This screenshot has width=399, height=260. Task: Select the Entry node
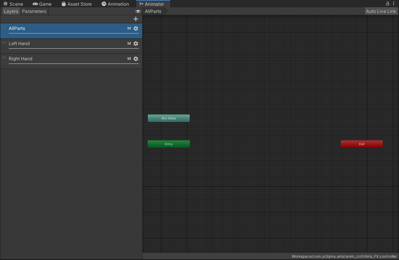(x=168, y=144)
